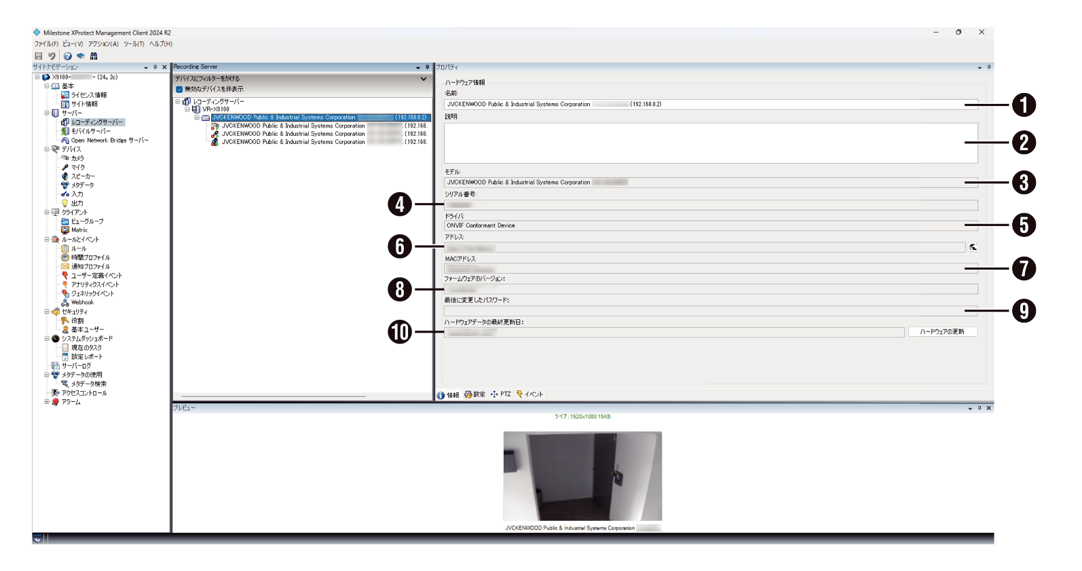The image size is (1082, 571).
Task: Expand the アラーム tree node
Action: (x=47, y=401)
